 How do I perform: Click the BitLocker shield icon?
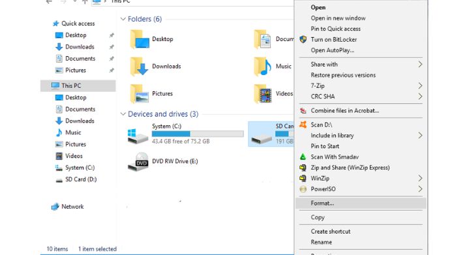coord(303,39)
